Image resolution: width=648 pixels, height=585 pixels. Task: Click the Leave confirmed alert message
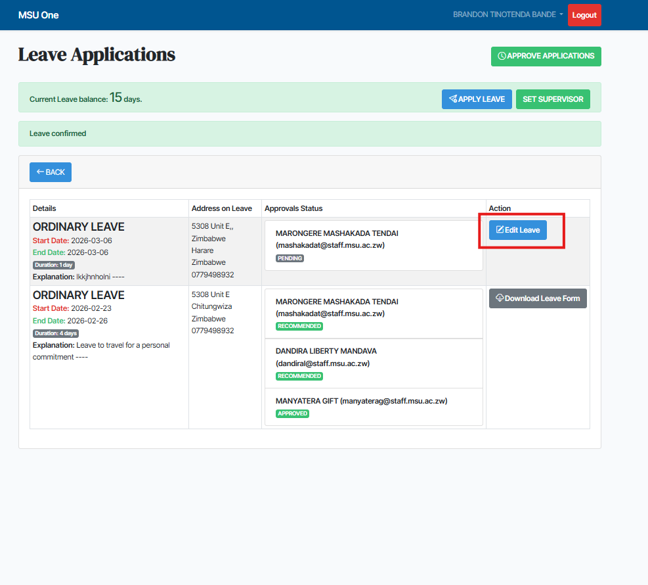58,133
